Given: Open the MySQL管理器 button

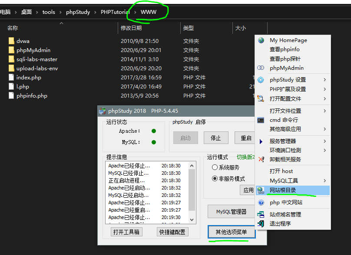Looking at the screenshot, I should point(231,212).
